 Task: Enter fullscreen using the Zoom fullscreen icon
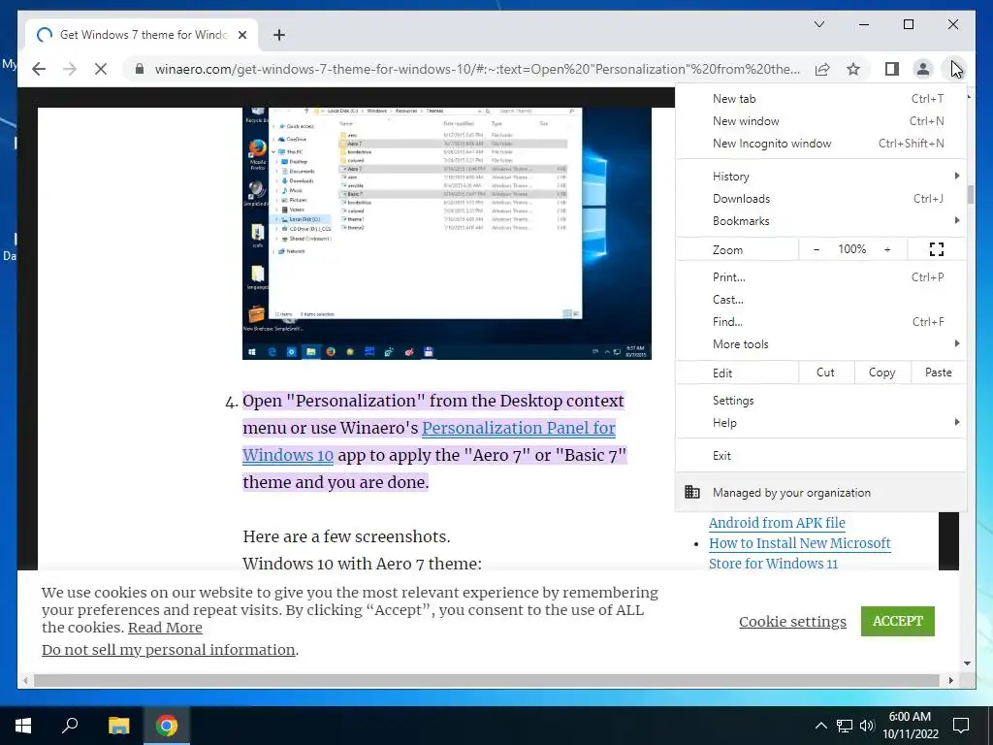click(x=937, y=249)
